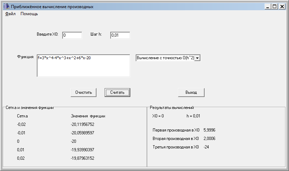
Task: Click first derivative result 5,9996
Action: 210,130
